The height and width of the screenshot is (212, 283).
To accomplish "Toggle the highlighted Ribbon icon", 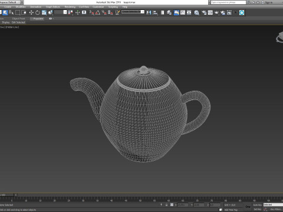I will [176, 12].
